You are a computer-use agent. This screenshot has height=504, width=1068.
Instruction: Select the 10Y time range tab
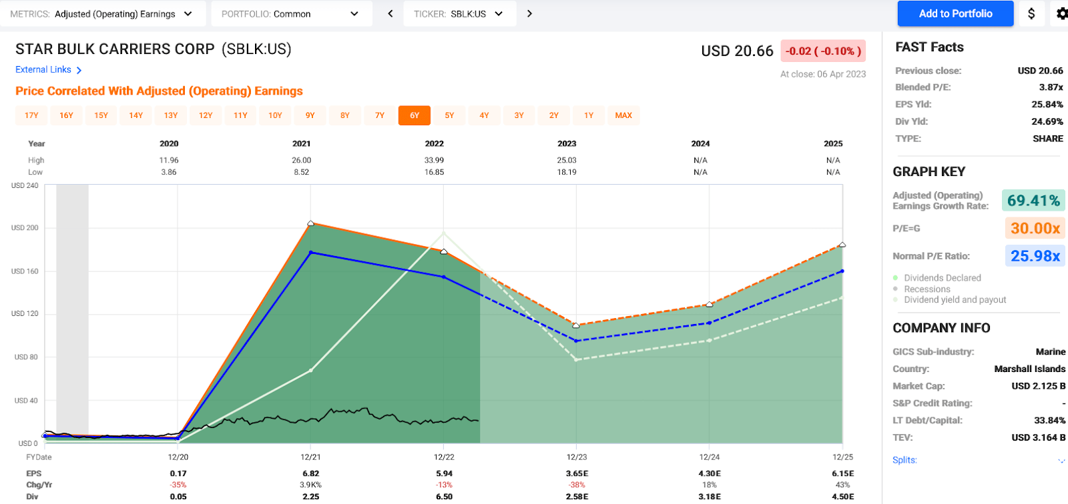pos(275,115)
